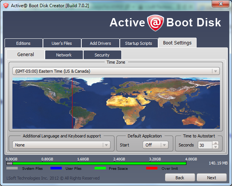Click the 140.19 MB size value
The height and width of the screenshot is (186, 232).
(218, 163)
